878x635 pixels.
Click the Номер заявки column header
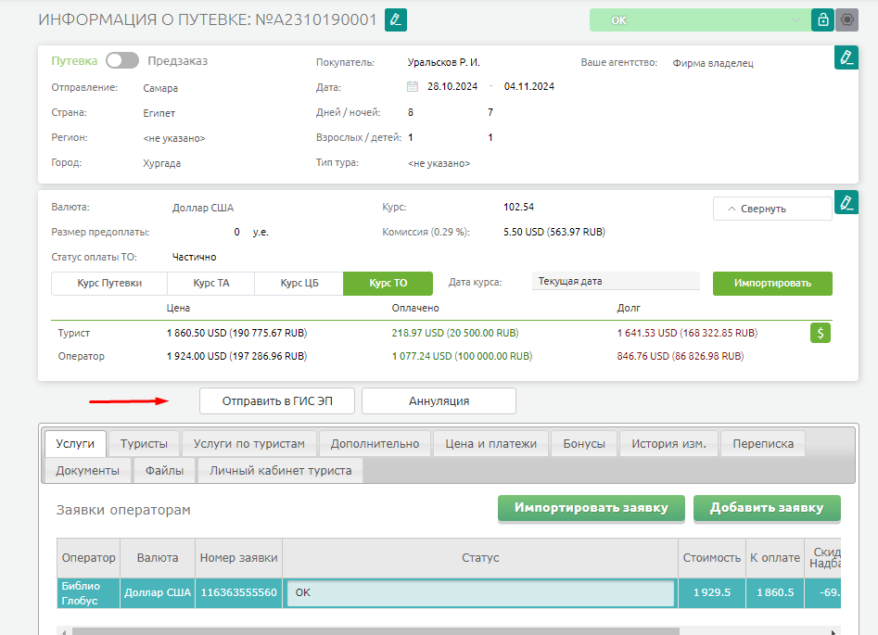[x=238, y=558]
